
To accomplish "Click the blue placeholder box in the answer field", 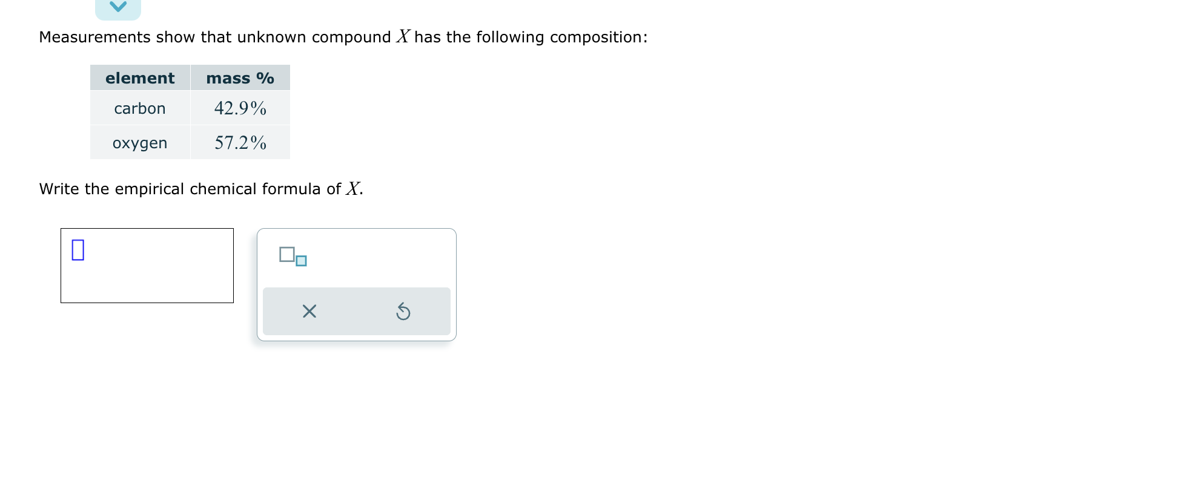I will (78, 249).
